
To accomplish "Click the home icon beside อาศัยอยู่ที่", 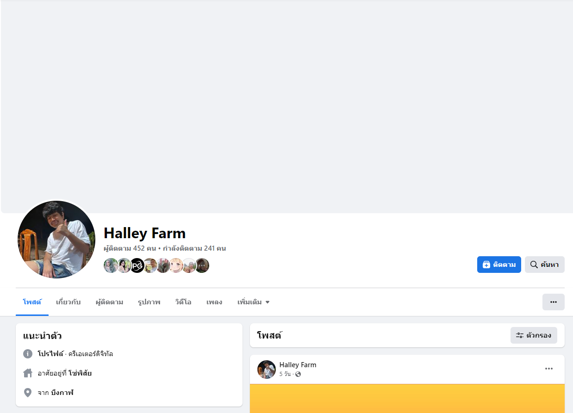I will click(x=28, y=373).
